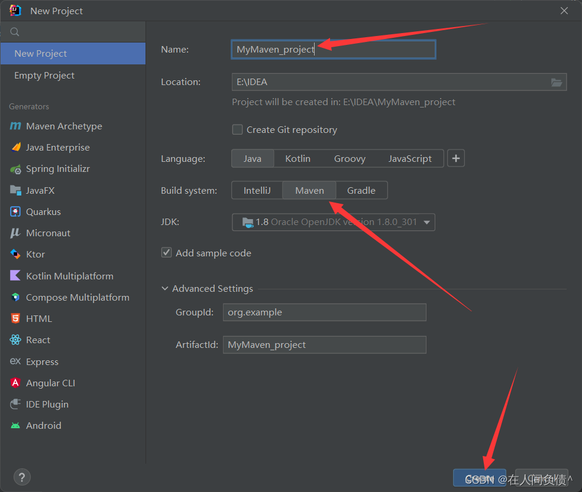This screenshot has width=582, height=492.
Task: Click the Quarkus label
Action: 43,211
